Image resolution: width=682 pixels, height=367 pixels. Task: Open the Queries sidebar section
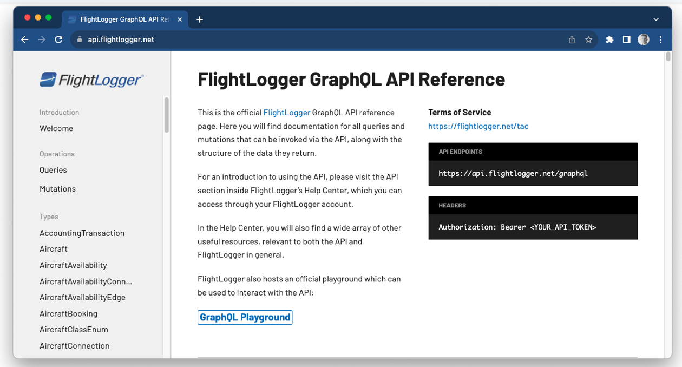point(53,170)
